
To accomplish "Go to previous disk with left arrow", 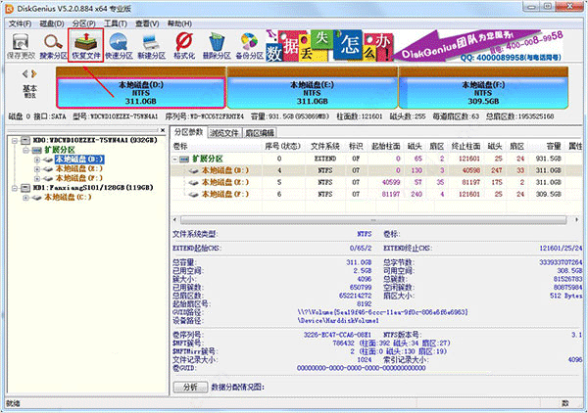I will click(x=25, y=73).
